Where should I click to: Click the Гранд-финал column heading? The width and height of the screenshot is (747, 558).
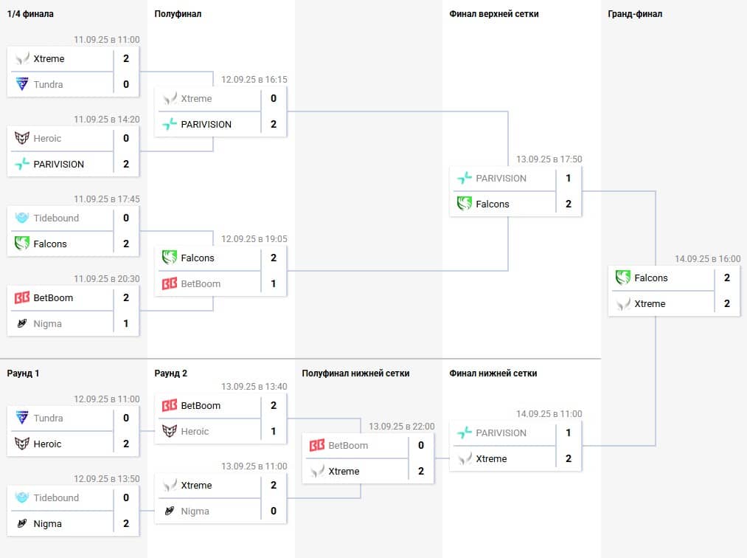click(x=635, y=14)
